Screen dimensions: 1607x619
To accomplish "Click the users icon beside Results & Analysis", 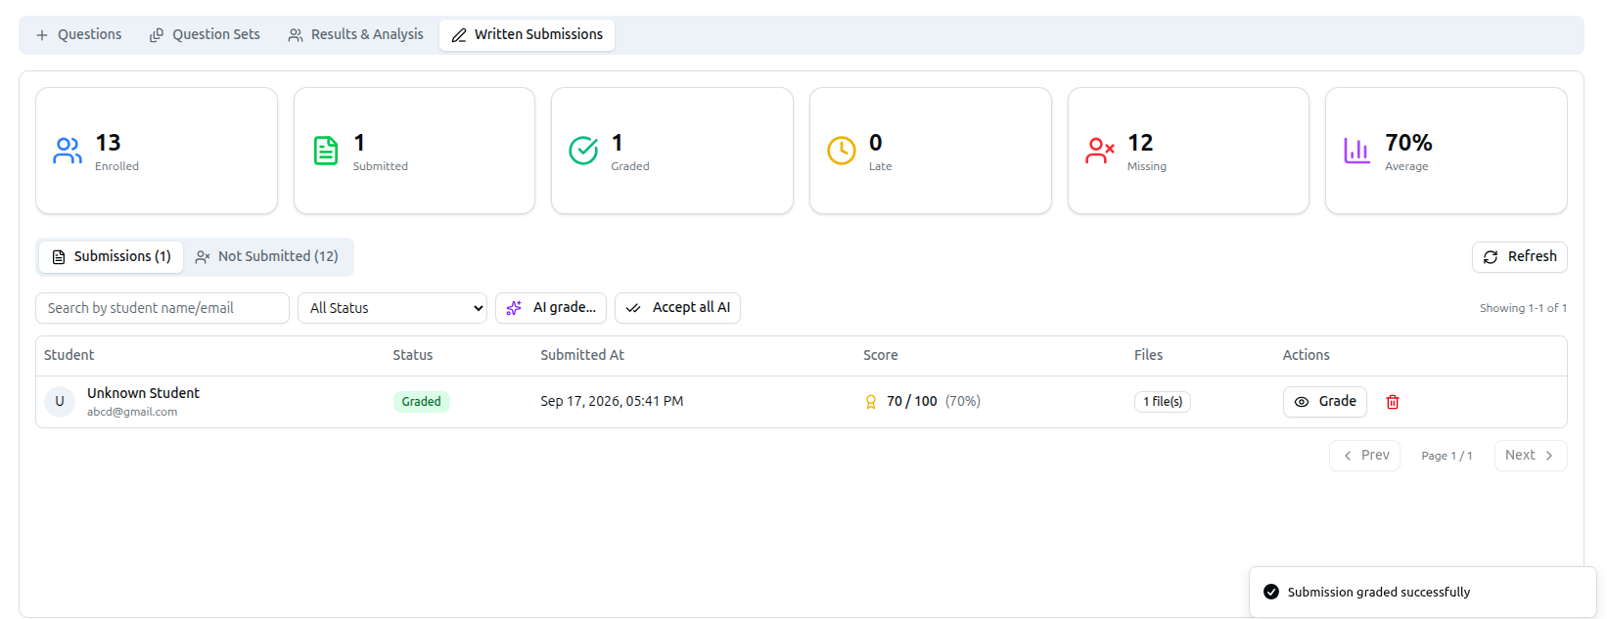I will point(296,35).
